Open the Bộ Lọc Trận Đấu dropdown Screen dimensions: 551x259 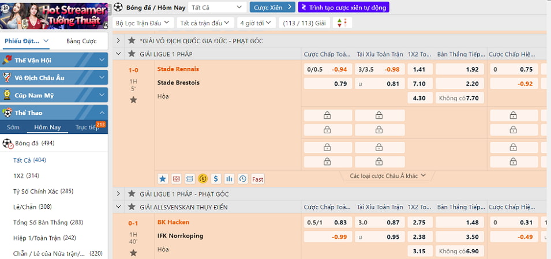pyautogui.click(x=143, y=22)
